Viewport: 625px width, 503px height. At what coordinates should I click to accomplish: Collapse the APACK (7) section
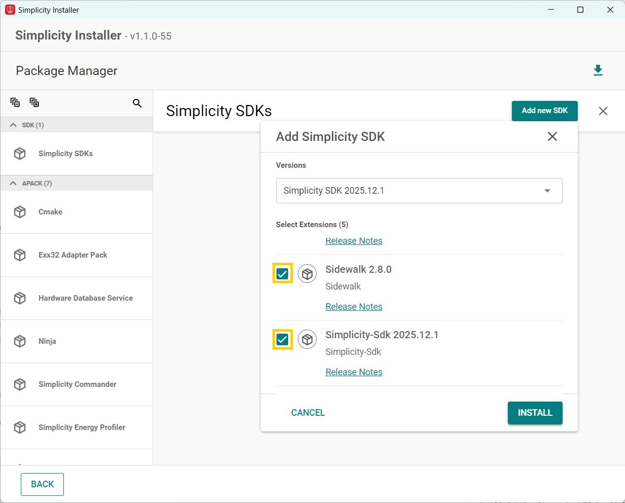click(12, 183)
